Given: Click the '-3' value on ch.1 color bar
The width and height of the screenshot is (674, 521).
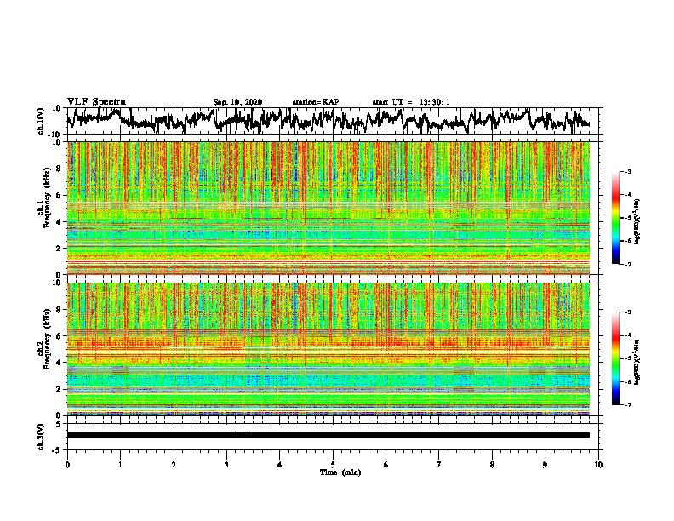Looking at the screenshot, I should pyautogui.click(x=627, y=171).
